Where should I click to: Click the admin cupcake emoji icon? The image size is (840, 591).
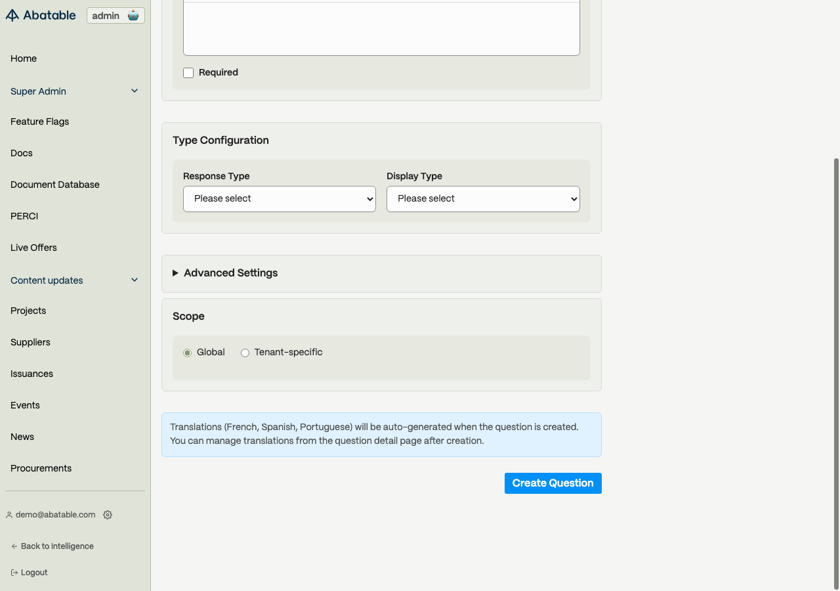pos(133,16)
